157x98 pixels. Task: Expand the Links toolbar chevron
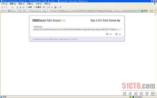coord(155,10)
